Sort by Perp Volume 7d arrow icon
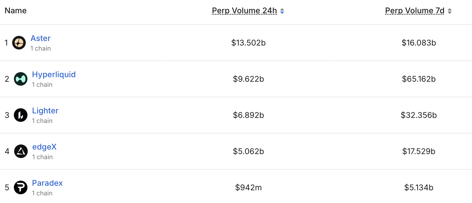Viewport: 472px width, 203px height. 450,11
